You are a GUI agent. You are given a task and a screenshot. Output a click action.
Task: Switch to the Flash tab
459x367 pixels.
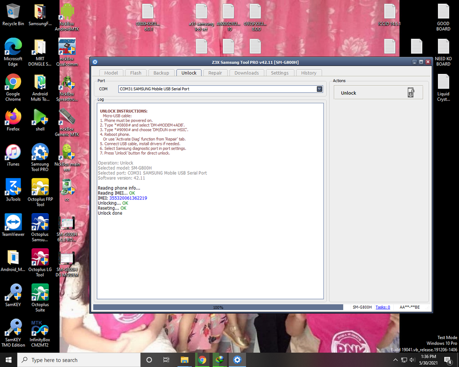point(135,73)
